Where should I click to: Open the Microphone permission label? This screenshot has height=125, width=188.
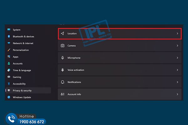(74, 58)
